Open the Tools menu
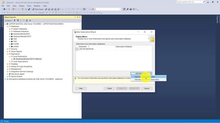 coord(29,6)
